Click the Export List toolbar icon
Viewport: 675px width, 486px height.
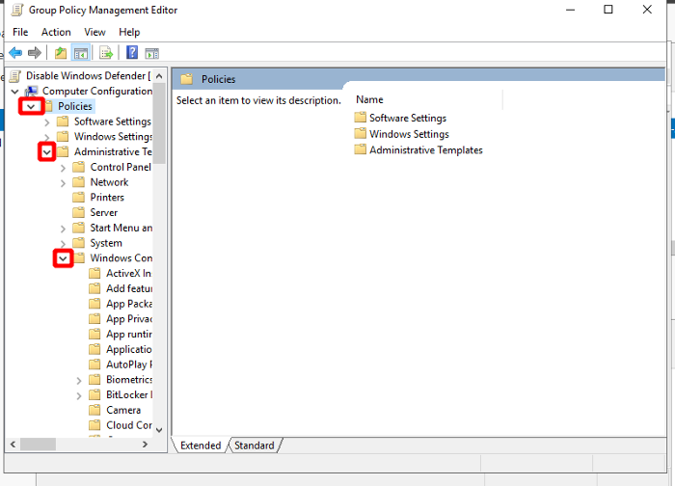tap(106, 53)
